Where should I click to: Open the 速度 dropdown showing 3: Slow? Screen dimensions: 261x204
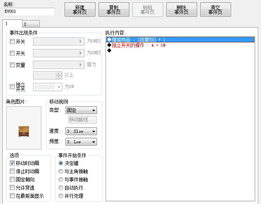tap(81, 131)
